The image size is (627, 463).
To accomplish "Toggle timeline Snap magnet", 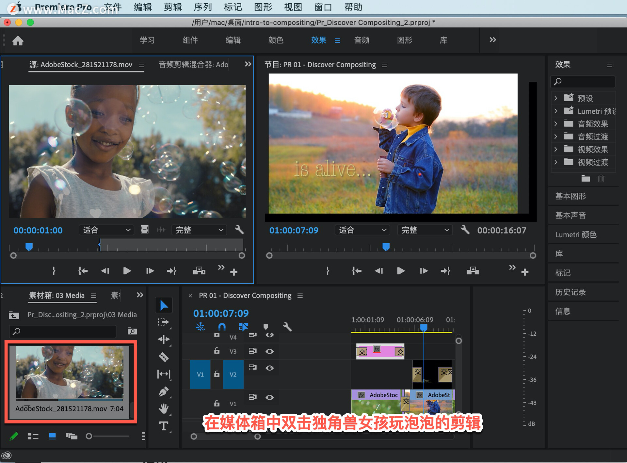I will coord(222,327).
